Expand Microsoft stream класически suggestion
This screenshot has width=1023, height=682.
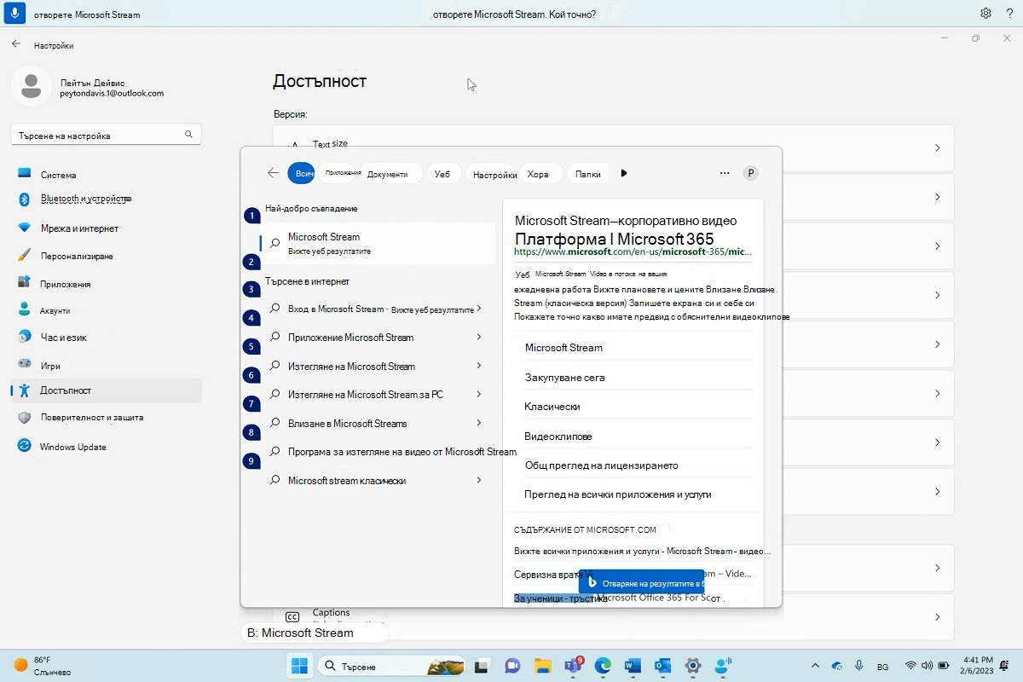tap(480, 480)
